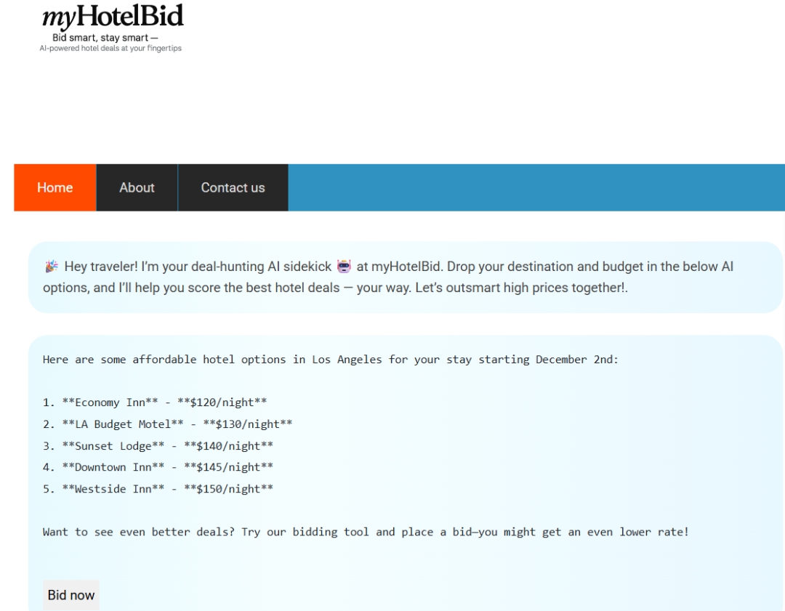Click the Downtown Inn $145/night line
Viewport: 785px width, 611px height.
158,467
